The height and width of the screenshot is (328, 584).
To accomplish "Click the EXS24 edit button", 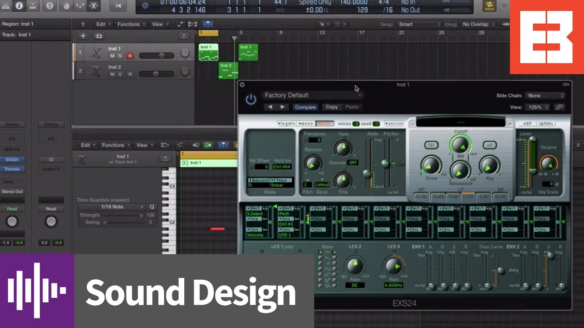I will (x=527, y=123).
